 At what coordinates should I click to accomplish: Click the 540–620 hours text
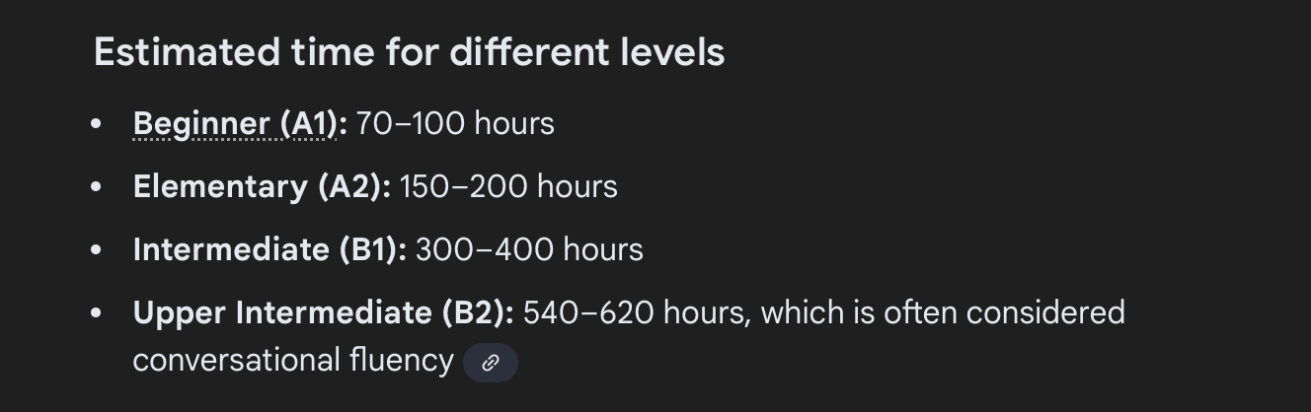pyautogui.click(x=636, y=312)
